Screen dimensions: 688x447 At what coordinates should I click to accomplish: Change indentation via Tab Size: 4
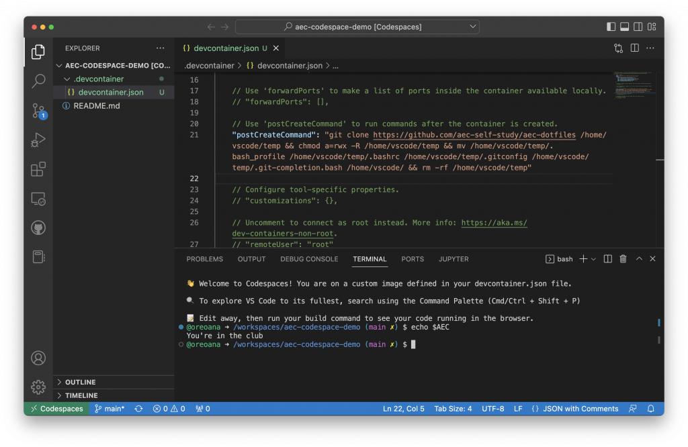(x=453, y=409)
